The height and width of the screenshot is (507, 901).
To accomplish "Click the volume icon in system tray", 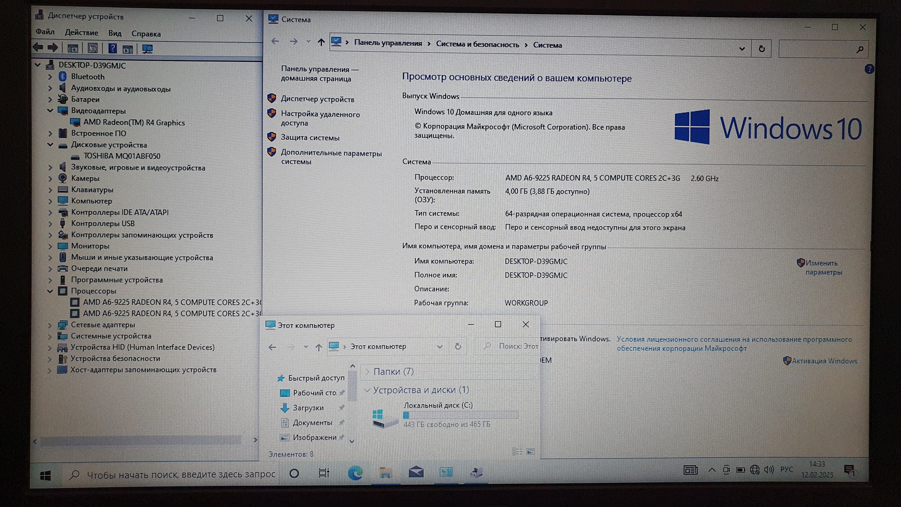I will (769, 470).
